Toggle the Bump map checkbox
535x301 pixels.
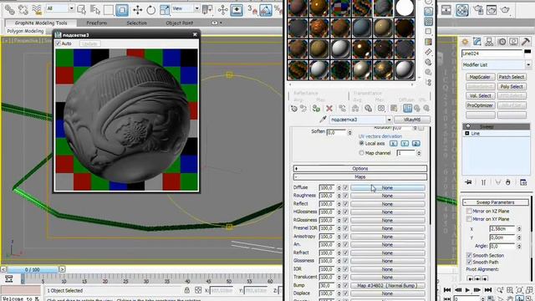[345, 285]
